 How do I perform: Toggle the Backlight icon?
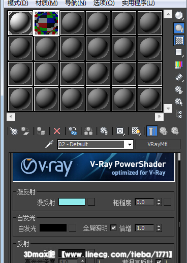tap(179, 28)
